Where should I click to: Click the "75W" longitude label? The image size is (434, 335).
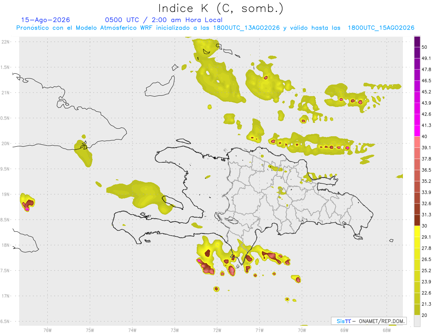point(90,330)
